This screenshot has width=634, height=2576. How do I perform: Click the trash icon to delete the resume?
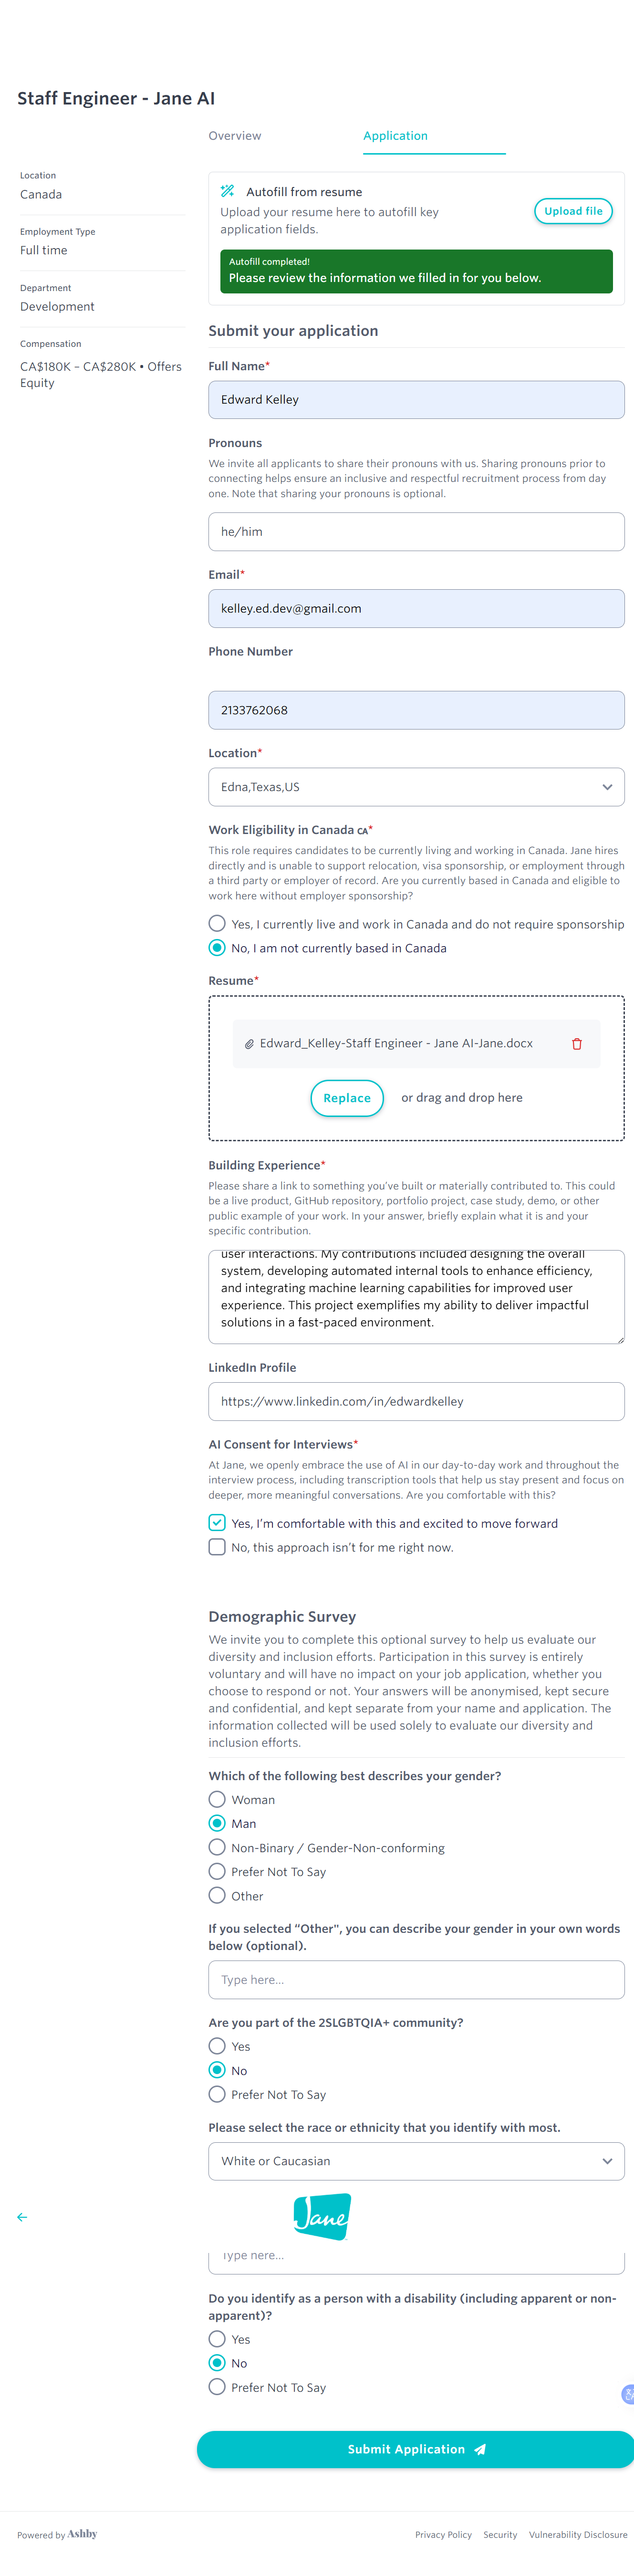[577, 1044]
